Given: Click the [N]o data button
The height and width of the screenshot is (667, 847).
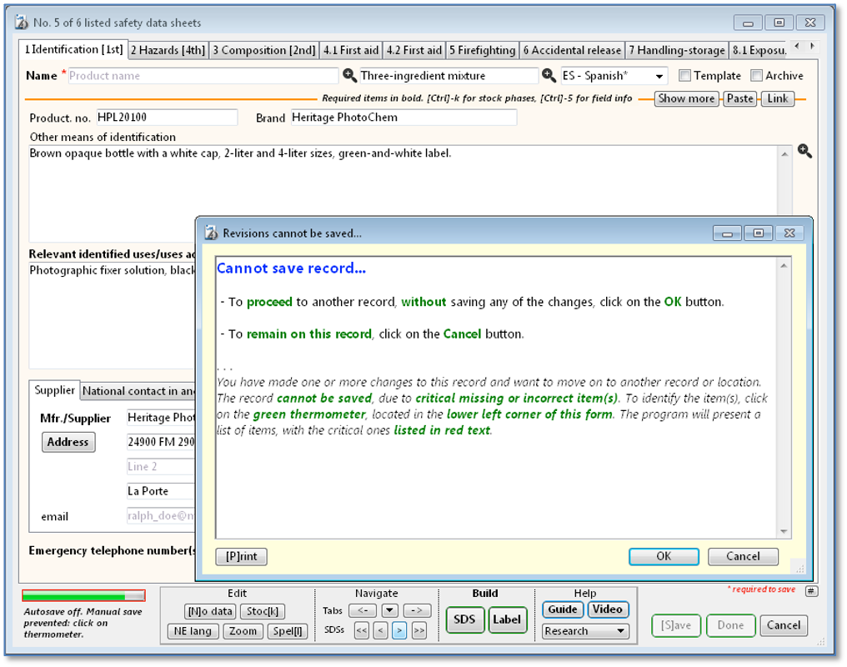Looking at the screenshot, I should (x=209, y=611).
